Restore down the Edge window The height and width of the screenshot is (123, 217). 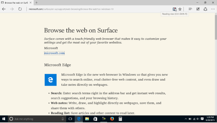(x=205, y=3)
